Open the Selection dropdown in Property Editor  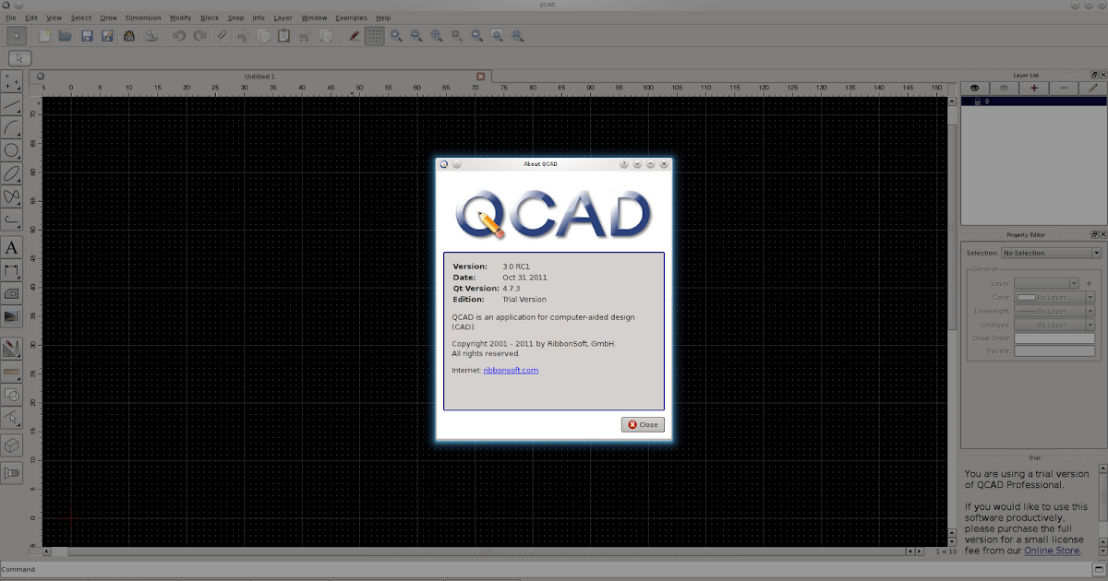click(1052, 253)
